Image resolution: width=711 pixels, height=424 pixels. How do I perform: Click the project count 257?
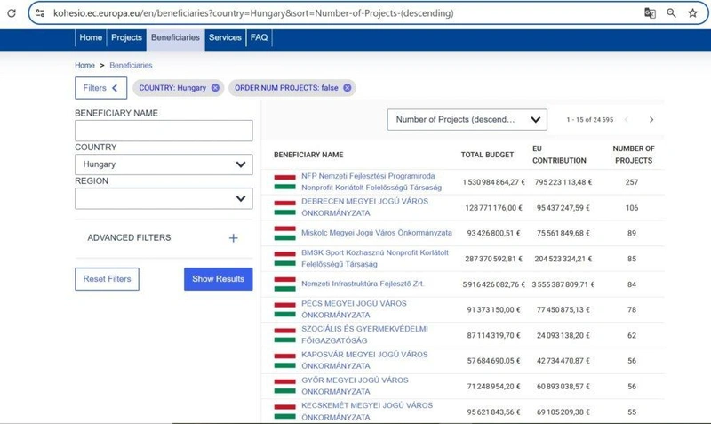tap(632, 182)
